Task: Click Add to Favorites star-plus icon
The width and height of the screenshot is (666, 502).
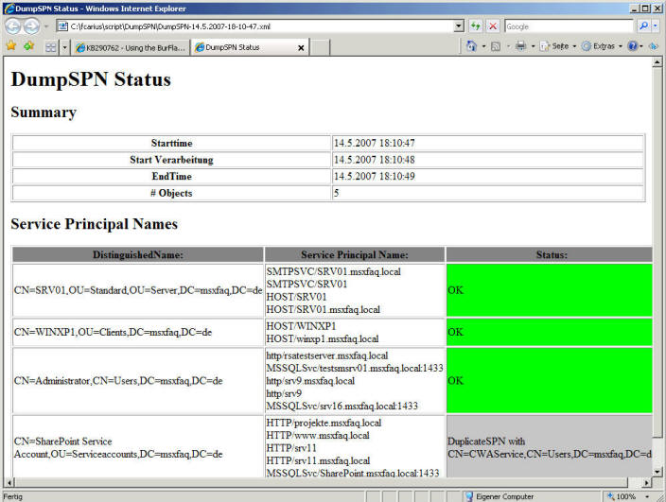Action: tap(29, 45)
